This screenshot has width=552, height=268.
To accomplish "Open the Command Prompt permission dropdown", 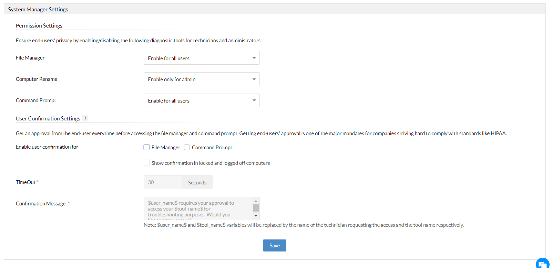I will pyautogui.click(x=202, y=100).
